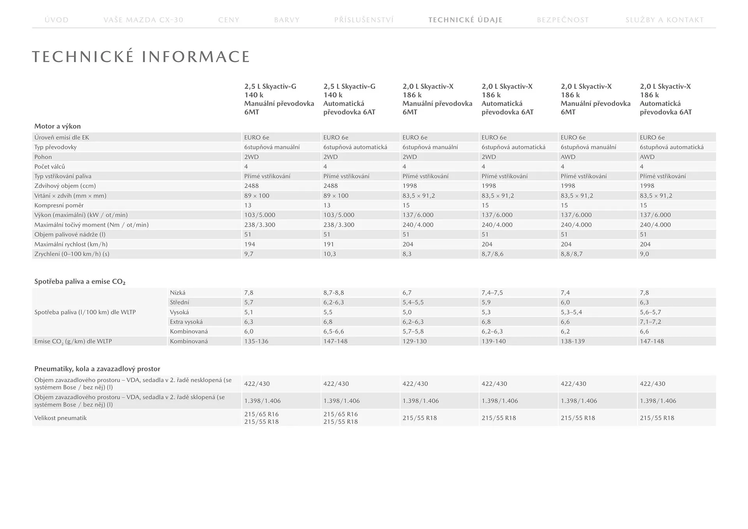Click the TECHNICKÉ INFORMACE page heading
Screen dimensions: 748x529
pos(141,57)
